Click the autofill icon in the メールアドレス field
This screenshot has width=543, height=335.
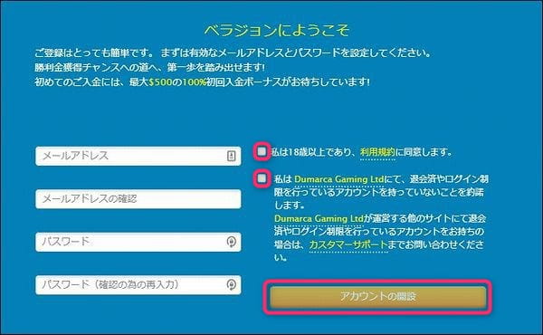232,156
